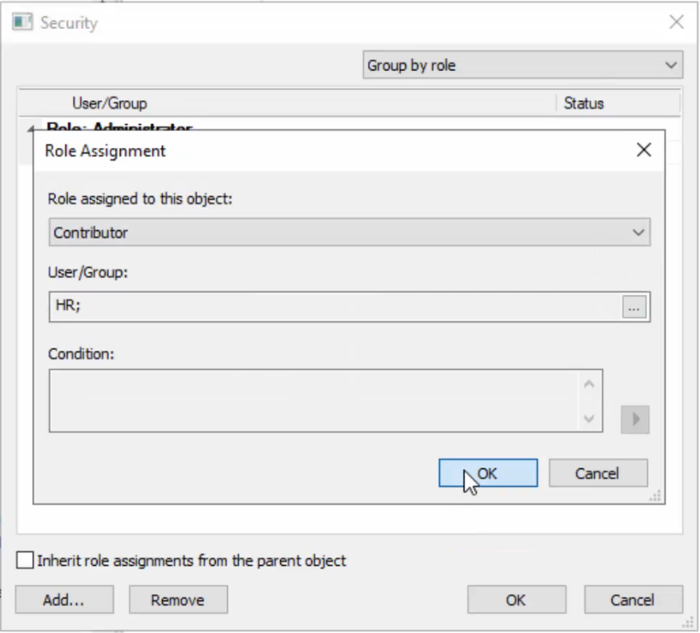Close the Role Assignment dialog
The height and width of the screenshot is (633, 700).
[x=644, y=150]
